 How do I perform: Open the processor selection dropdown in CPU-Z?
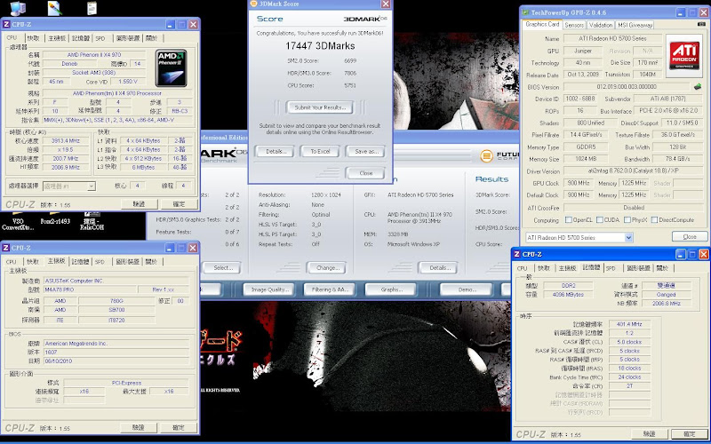click(x=92, y=186)
